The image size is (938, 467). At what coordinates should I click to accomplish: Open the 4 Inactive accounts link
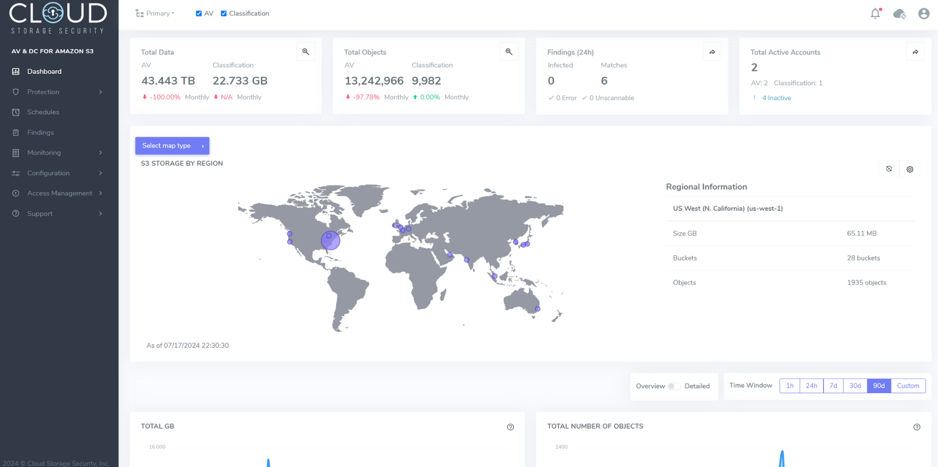(x=777, y=98)
